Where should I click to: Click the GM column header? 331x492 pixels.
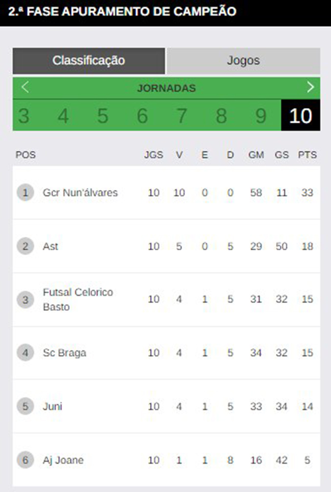(256, 155)
